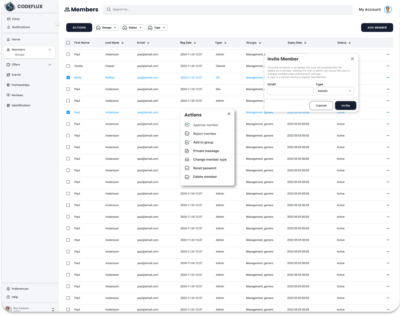The height and width of the screenshot is (315, 400).
Task: Open the Groups filter dropdown
Action: [107, 28]
